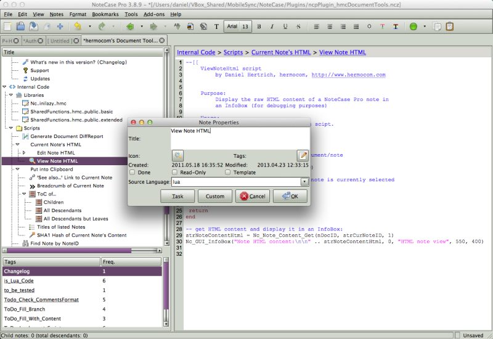Viewport: 493px width, 339px height.
Task: Open the Format menu
Action: [78, 14]
